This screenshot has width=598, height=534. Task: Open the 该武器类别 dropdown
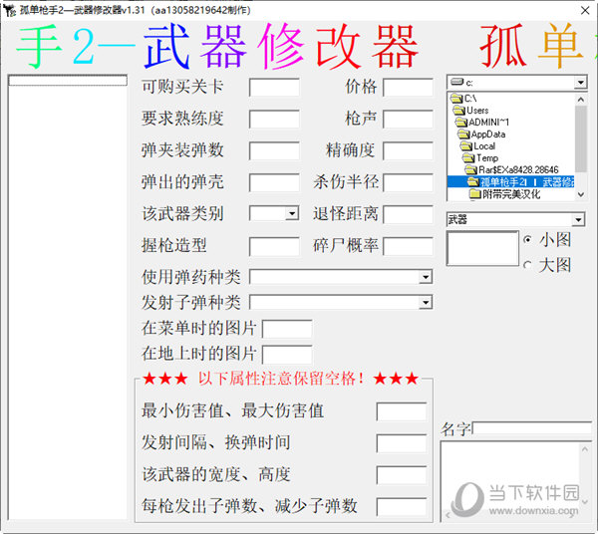pyautogui.click(x=292, y=213)
